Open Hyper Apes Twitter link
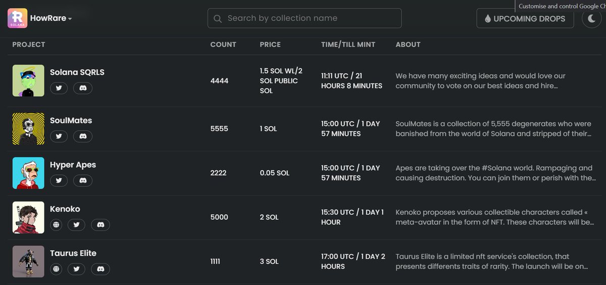606x285 pixels. [59, 180]
